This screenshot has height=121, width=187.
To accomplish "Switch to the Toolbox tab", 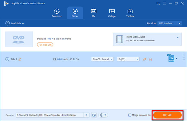I will [130, 13].
